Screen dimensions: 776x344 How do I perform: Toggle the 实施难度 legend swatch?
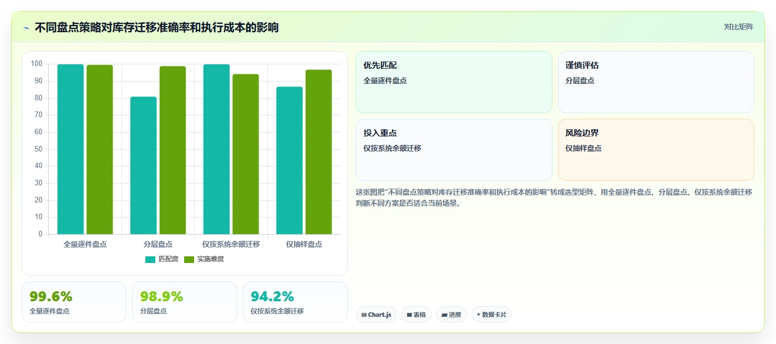(189, 260)
